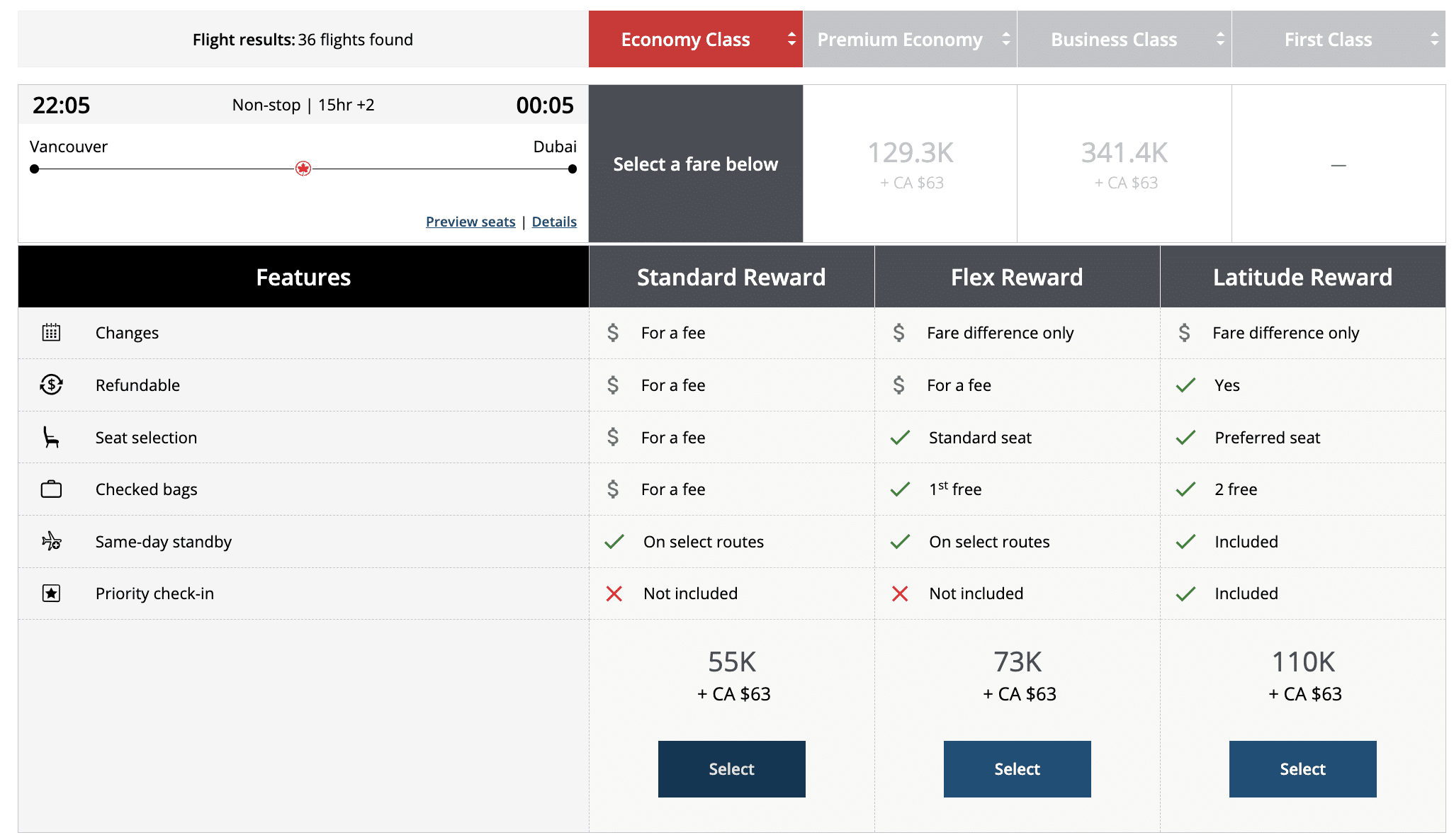The height and width of the screenshot is (840, 1454).
Task: Select the Latitude Reward 110K fare
Action: [x=1302, y=769]
